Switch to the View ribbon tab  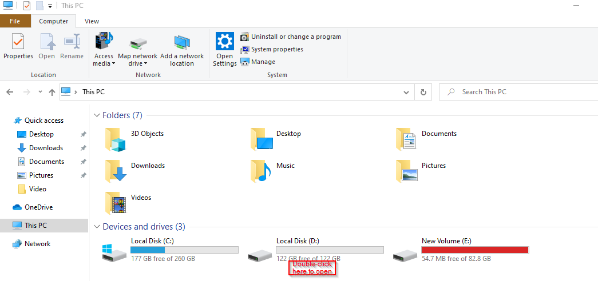92,21
